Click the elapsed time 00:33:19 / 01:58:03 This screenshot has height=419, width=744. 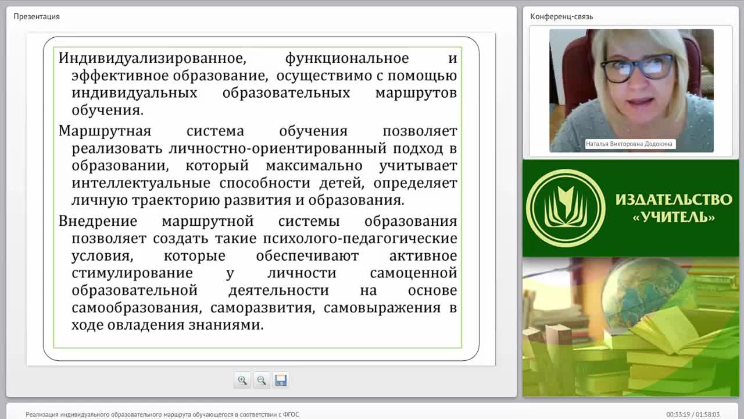[693, 414]
